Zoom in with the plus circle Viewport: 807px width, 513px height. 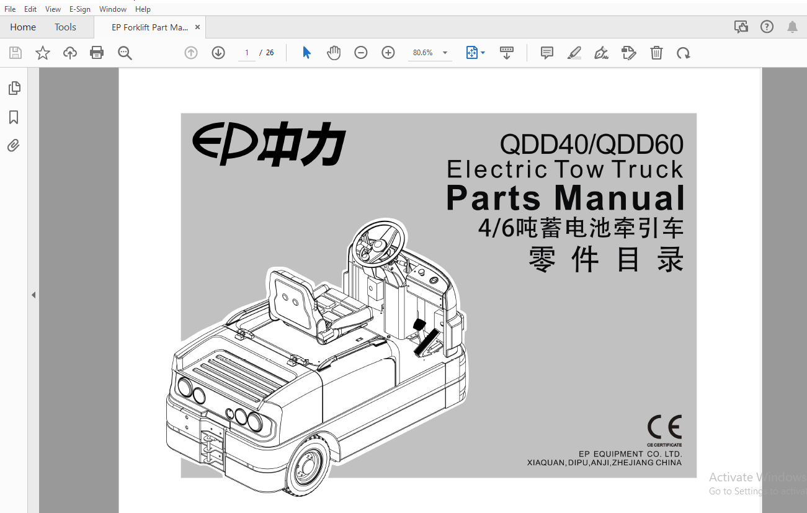(388, 53)
